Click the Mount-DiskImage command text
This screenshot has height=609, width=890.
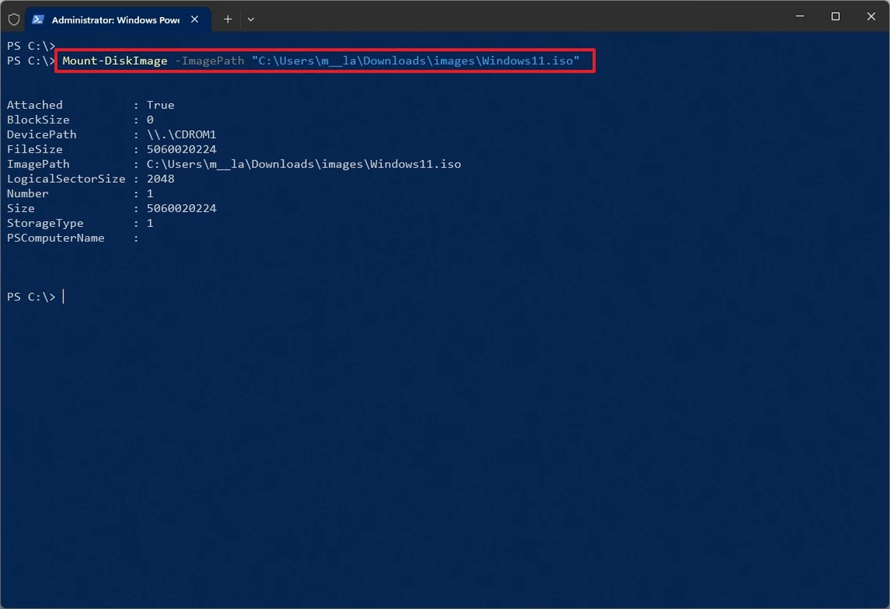tap(115, 61)
